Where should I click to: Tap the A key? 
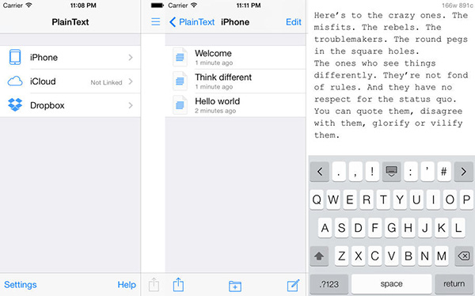325,228
